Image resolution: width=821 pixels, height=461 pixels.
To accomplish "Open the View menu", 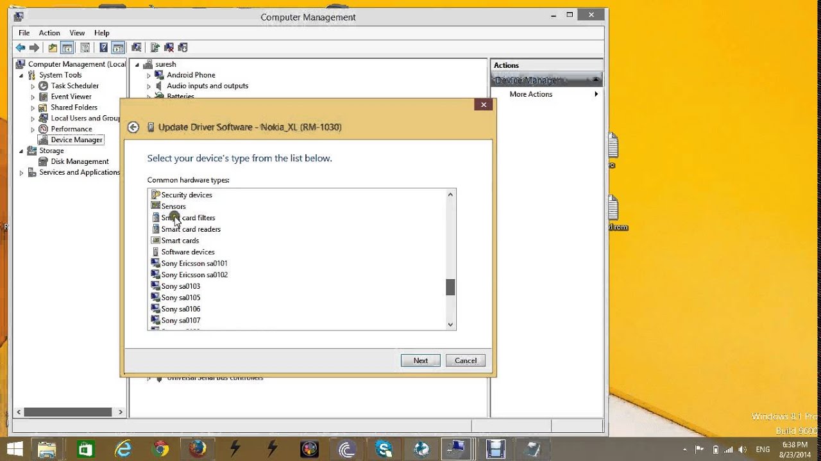I will (x=77, y=33).
